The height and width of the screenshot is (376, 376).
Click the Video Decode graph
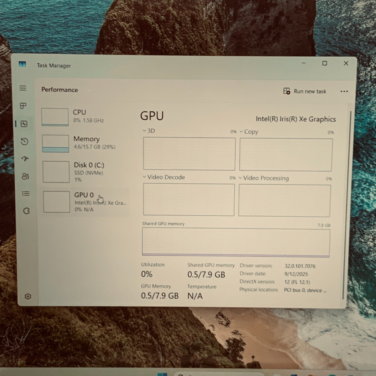pyautogui.click(x=189, y=200)
